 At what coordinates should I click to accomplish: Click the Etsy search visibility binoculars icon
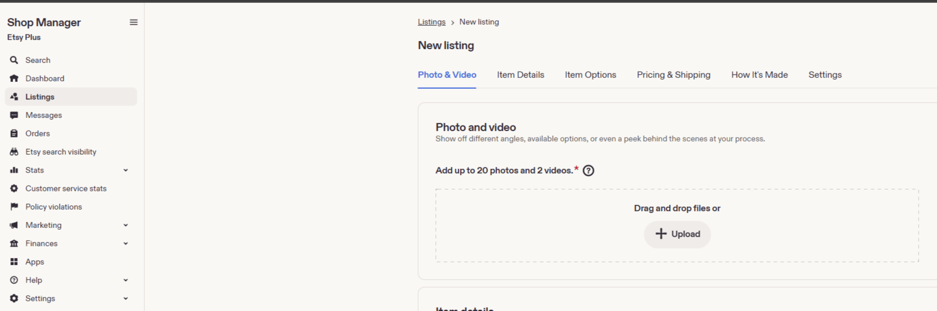coord(14,152)
